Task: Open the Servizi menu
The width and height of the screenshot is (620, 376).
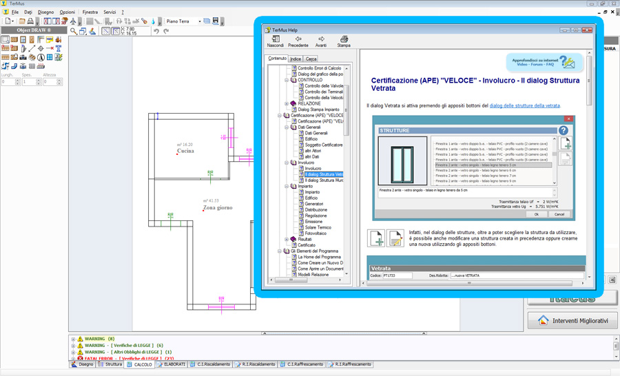Action: (x=110, y=12)
